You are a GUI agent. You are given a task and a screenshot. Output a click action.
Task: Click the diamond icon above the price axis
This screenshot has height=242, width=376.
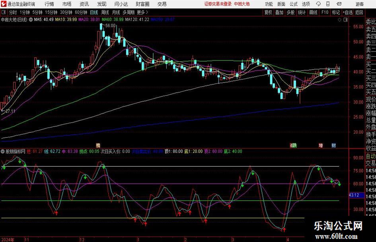coord(339,20)
